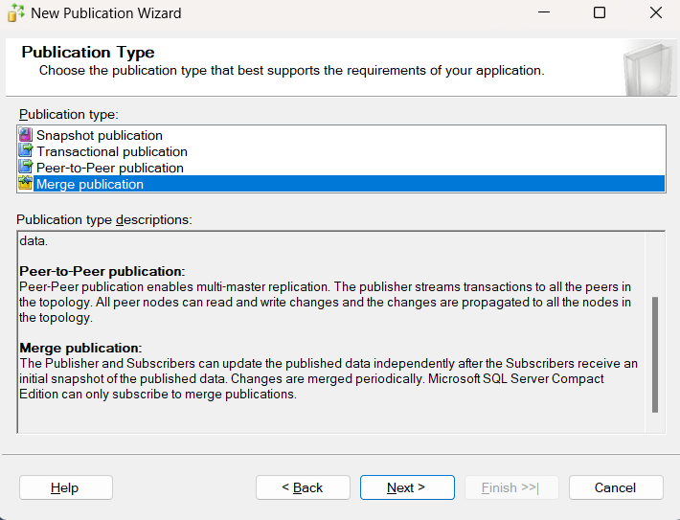Click the Peer-to-Peer publication description heading
Viewport: 680px width, 520px height.
tap(102, 272)
